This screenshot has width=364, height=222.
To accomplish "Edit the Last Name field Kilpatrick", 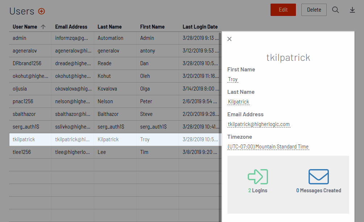I will [238, 102].
